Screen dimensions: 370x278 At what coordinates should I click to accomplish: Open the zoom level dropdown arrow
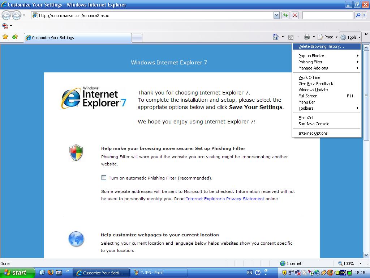[360, 264]
